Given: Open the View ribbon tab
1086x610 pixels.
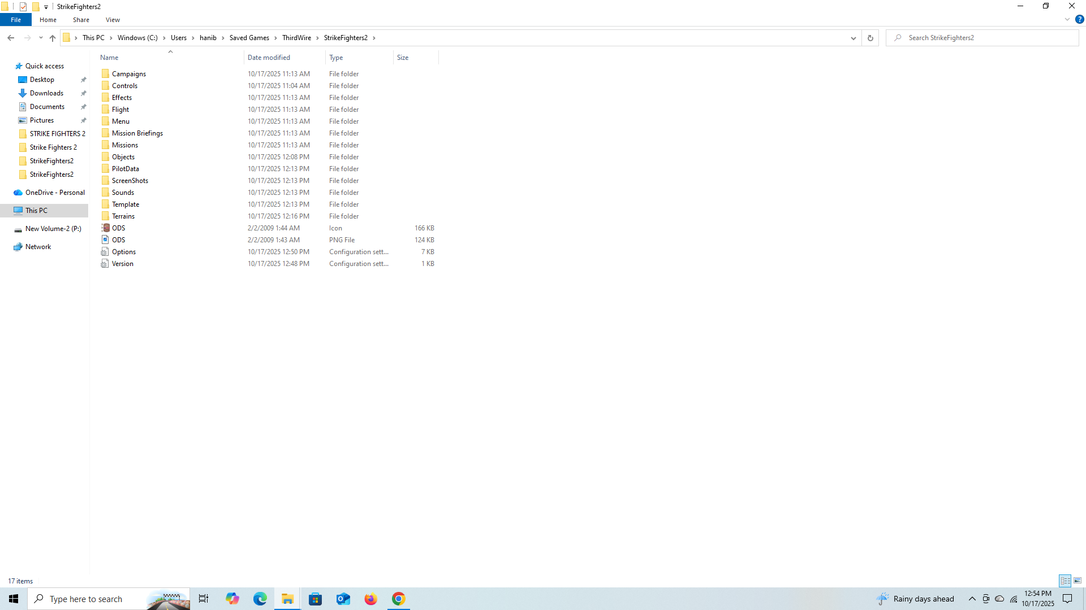Looking at the screenshot, I should (x=113, y=20).
